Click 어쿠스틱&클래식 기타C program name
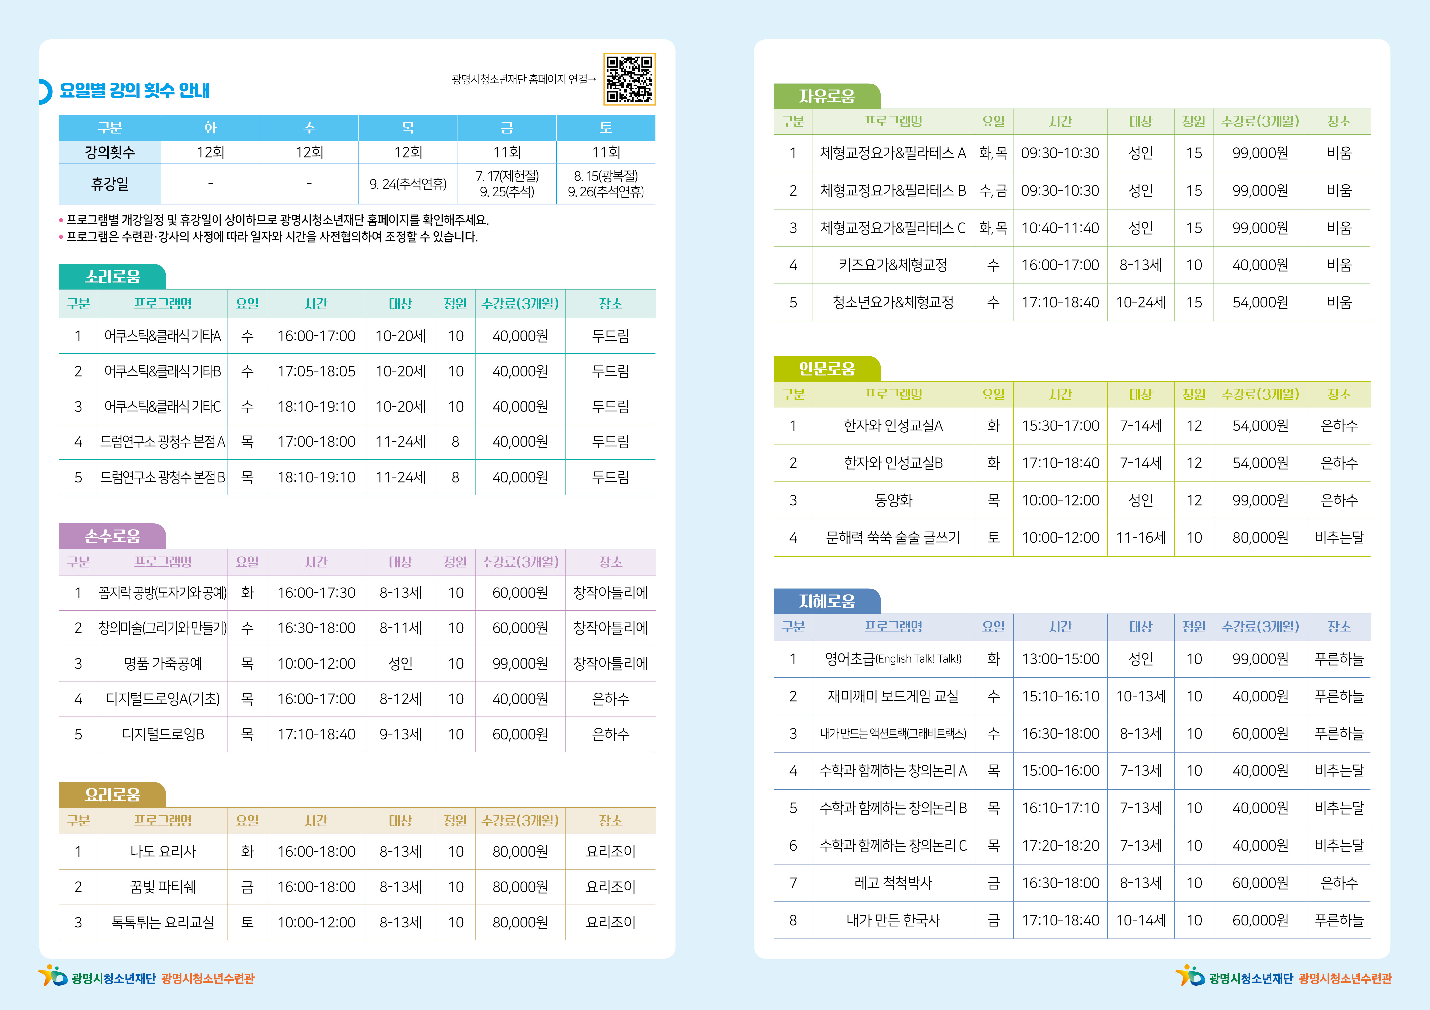1430x1010 pixels. (163, 407)
